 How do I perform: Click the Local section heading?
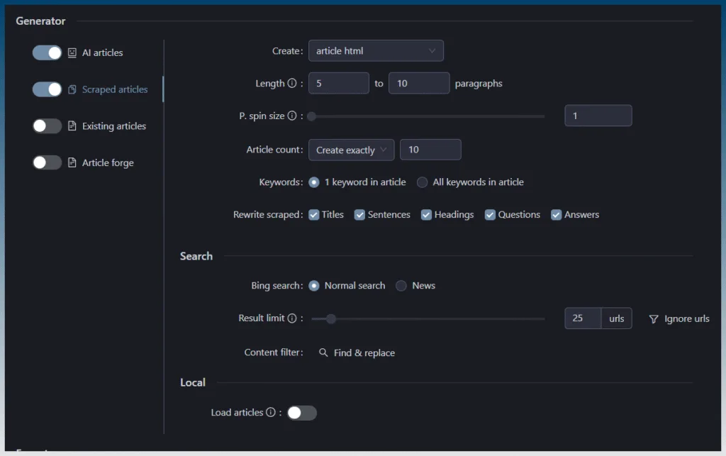click(x=193, y=382)
